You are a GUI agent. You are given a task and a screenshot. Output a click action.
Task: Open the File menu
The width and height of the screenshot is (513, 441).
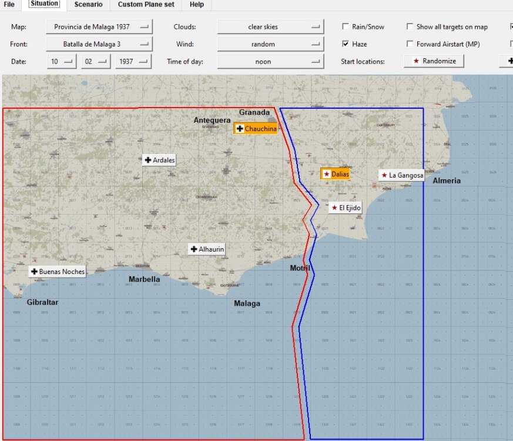click(9, 5)
